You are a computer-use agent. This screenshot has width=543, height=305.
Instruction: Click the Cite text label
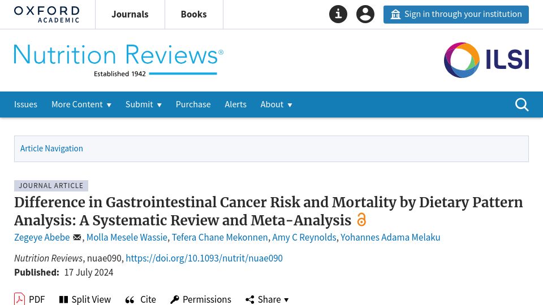(148, 299)
